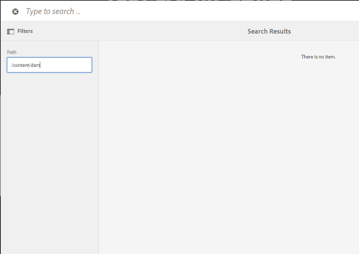
Task: Click the Path field label
Action: tap(12, 52)
